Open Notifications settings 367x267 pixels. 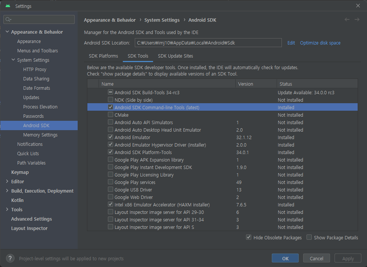[30, 144]
